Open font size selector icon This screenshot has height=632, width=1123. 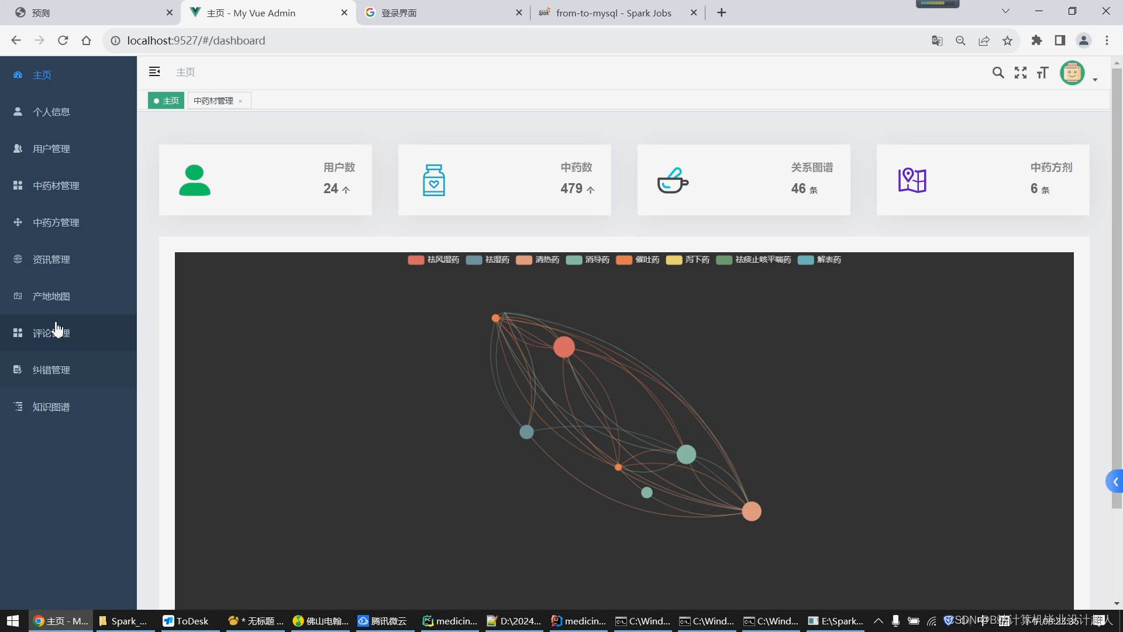[x=1043, y=73]
